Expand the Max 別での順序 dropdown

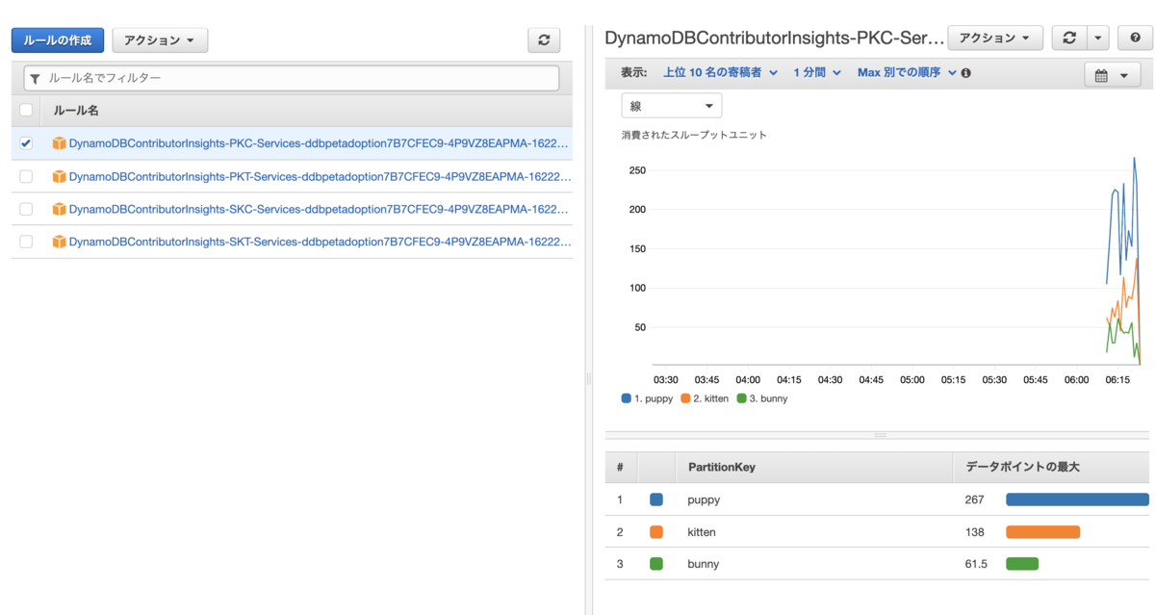pyautogui.click(x=907, y=73)
